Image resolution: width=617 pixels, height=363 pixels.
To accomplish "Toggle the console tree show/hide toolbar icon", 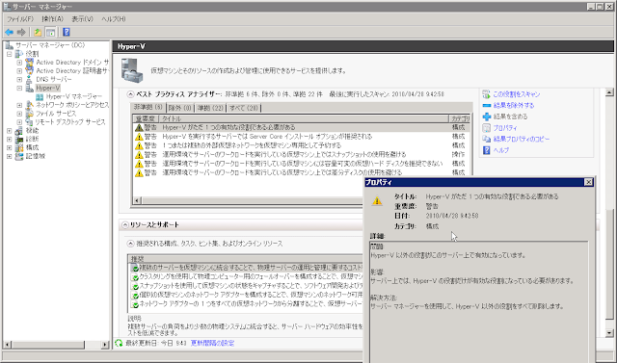I will 50,32.
